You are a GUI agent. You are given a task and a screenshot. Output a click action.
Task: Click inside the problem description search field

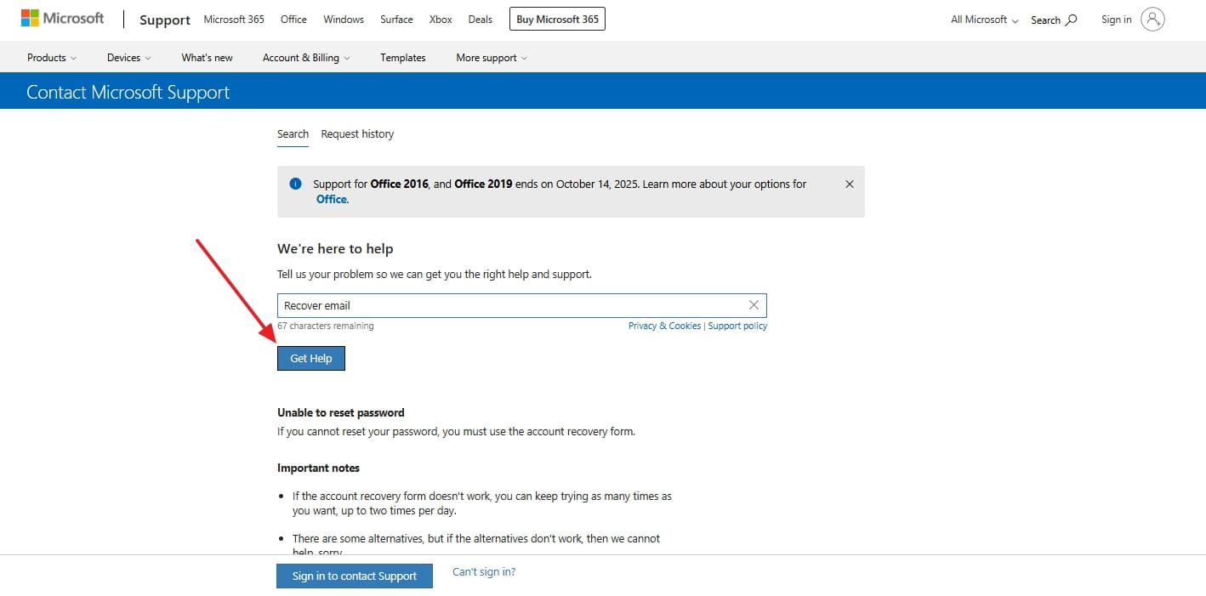510,304
